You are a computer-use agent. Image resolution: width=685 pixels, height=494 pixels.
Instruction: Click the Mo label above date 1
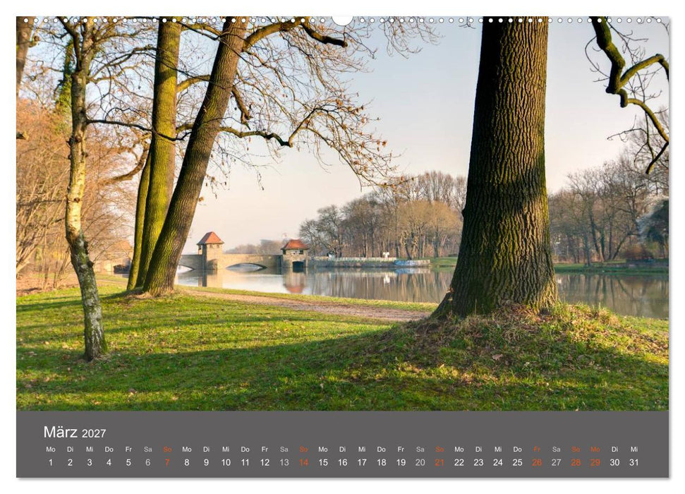point(51,449)
